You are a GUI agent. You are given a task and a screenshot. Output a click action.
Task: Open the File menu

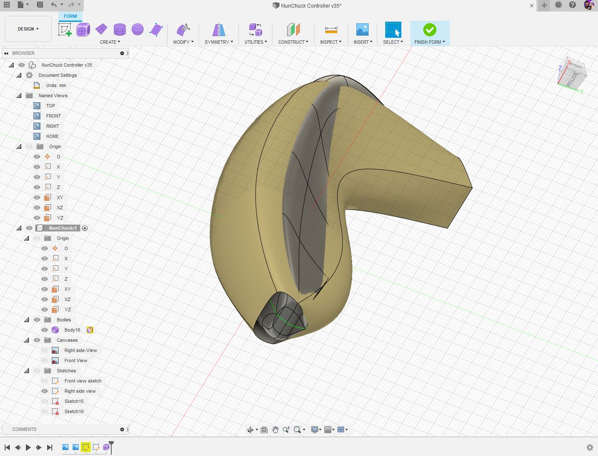pos(23,5)
